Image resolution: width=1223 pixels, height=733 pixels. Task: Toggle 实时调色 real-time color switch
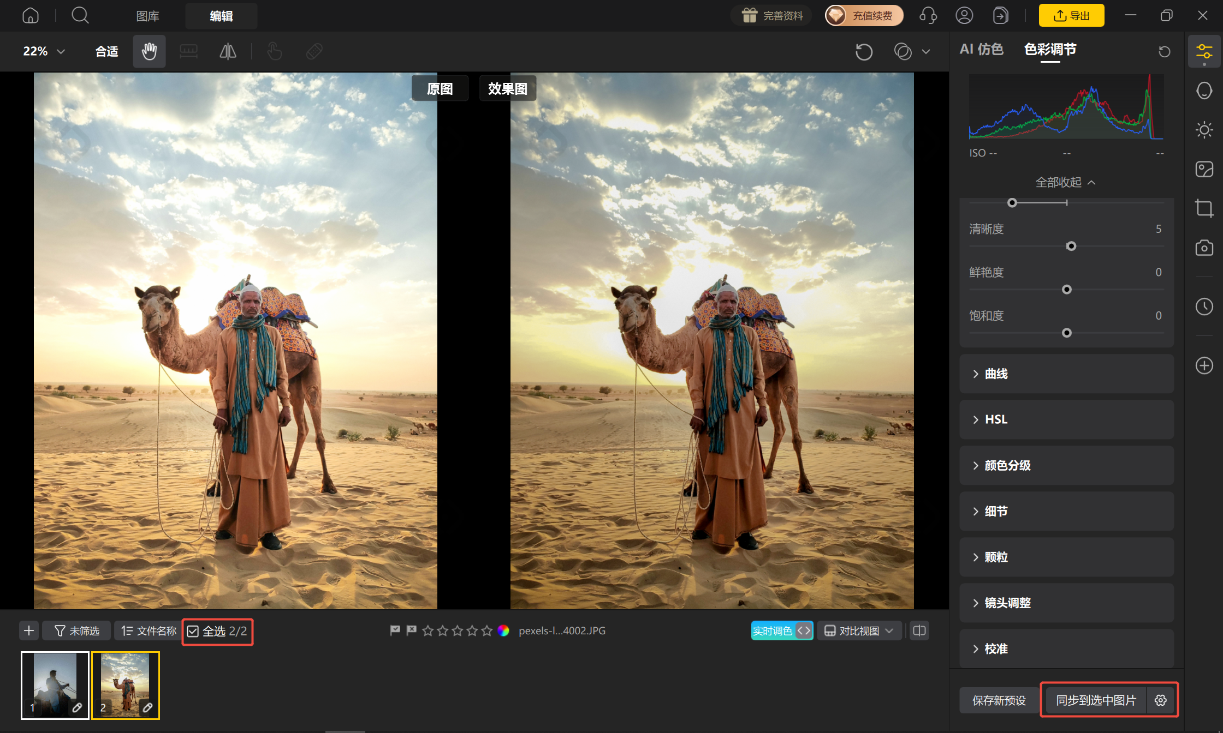(x=782, y=631)
